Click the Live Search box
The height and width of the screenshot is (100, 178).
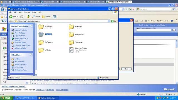tap(154, 9)
